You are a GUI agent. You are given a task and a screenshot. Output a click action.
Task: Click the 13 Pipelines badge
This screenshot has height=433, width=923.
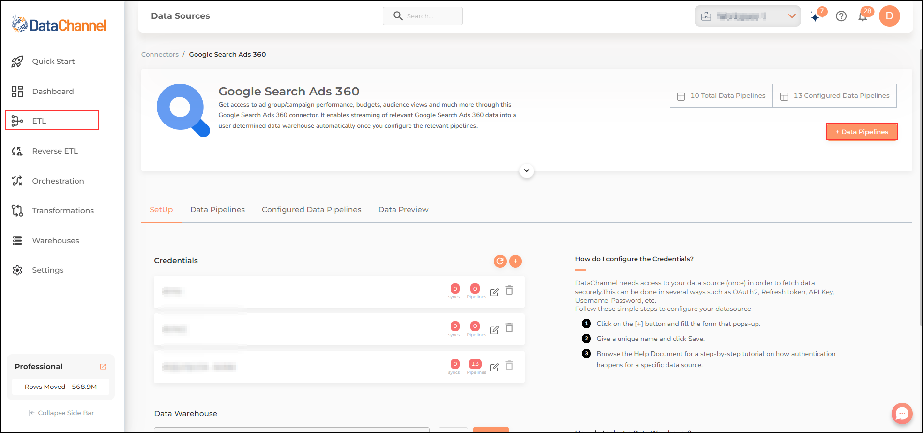[475, 364]
